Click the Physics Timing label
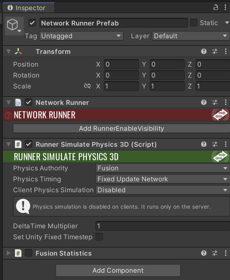Viewport: 230px width, 280px height. point(37,179)
